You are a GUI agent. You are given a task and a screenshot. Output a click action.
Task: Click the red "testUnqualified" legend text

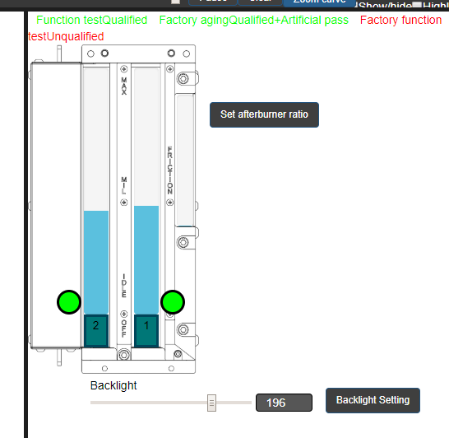pyautogui.click(x=66, y=36)
